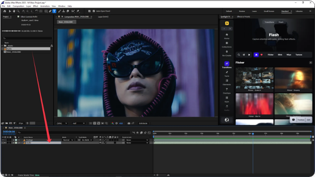Open Transitions in the Spotlight FX sidebar
This screenshot has width=315, height=177.
pos(227,65)
